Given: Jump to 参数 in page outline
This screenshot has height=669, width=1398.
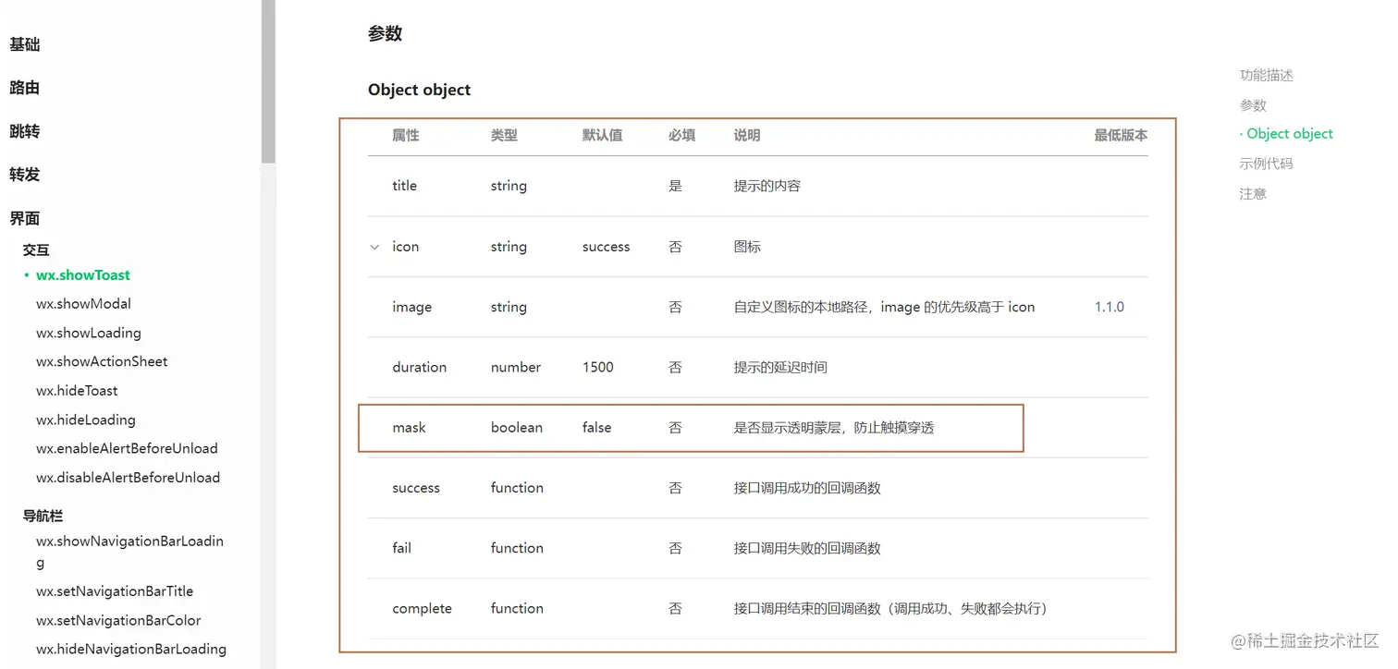Looking at the screenshot, I should click(x=1253, y=105).
